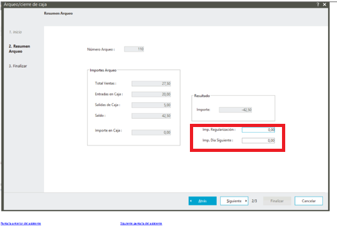The width and height of the screenshot is (337, 240).
Task: Click the Número Arqueo label
Action: [101, 49]
